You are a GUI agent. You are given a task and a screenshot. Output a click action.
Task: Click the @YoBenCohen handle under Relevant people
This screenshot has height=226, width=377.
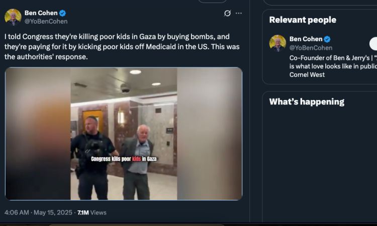(x=311, y=48)
